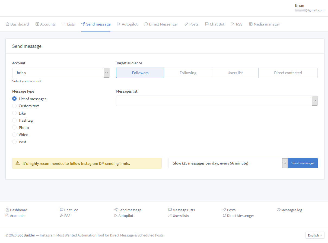Click the Messages log eye icon in footer

(x=278, y=210)
